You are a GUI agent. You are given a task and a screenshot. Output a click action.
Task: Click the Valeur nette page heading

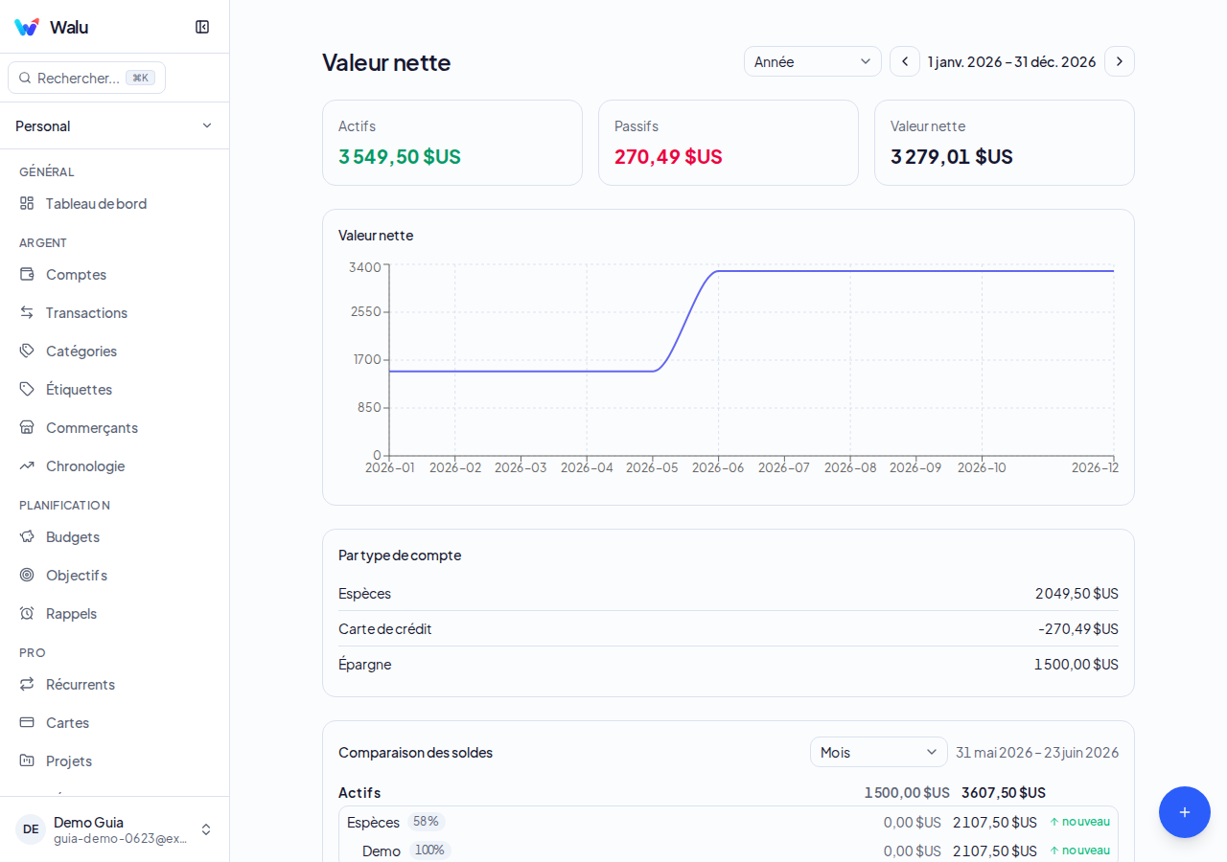click(386, 62)
